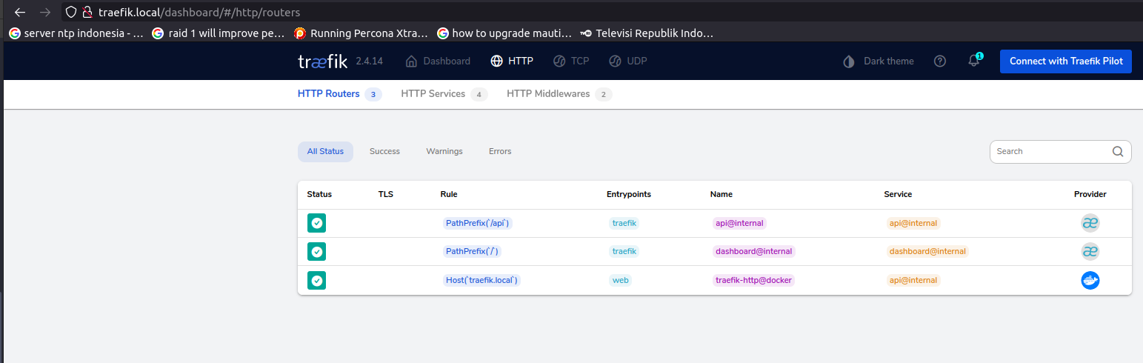Open 'raid 1 will improve' bookmark

(x=219, y=33)
